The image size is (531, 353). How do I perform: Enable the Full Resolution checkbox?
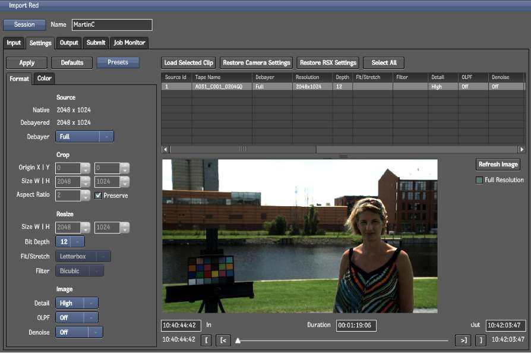479,180
